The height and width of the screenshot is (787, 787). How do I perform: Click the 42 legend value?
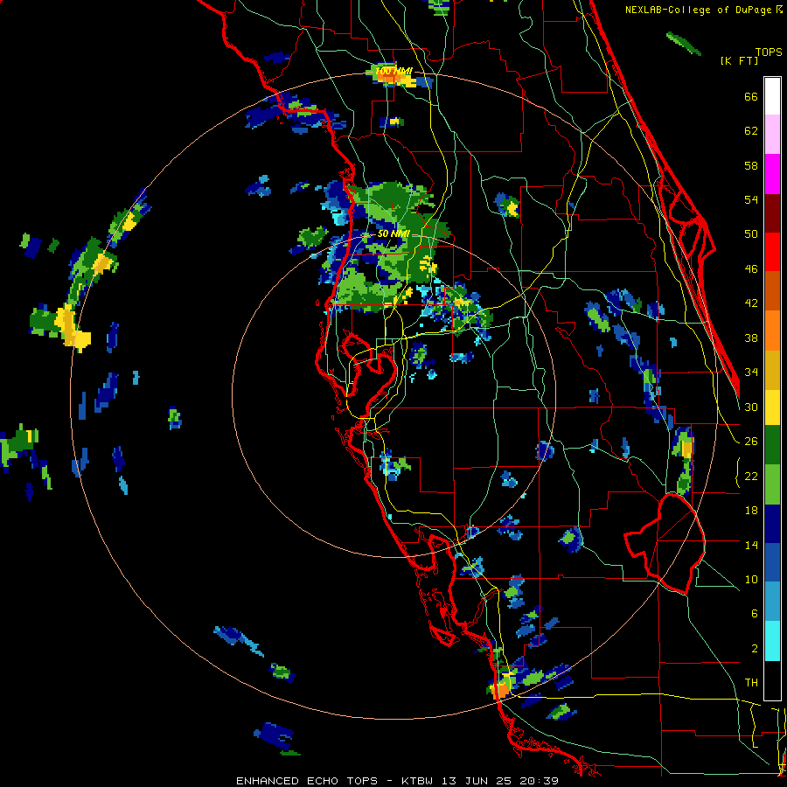(751, 303)
